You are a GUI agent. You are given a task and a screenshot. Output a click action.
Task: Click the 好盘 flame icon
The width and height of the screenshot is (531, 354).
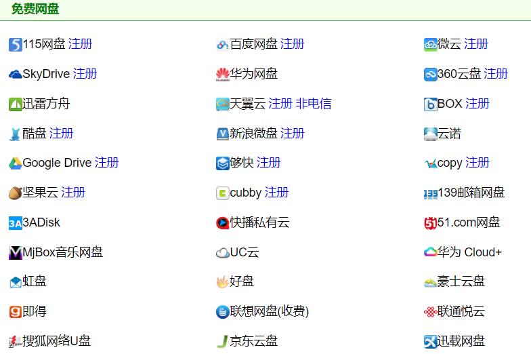coord(222,282)
